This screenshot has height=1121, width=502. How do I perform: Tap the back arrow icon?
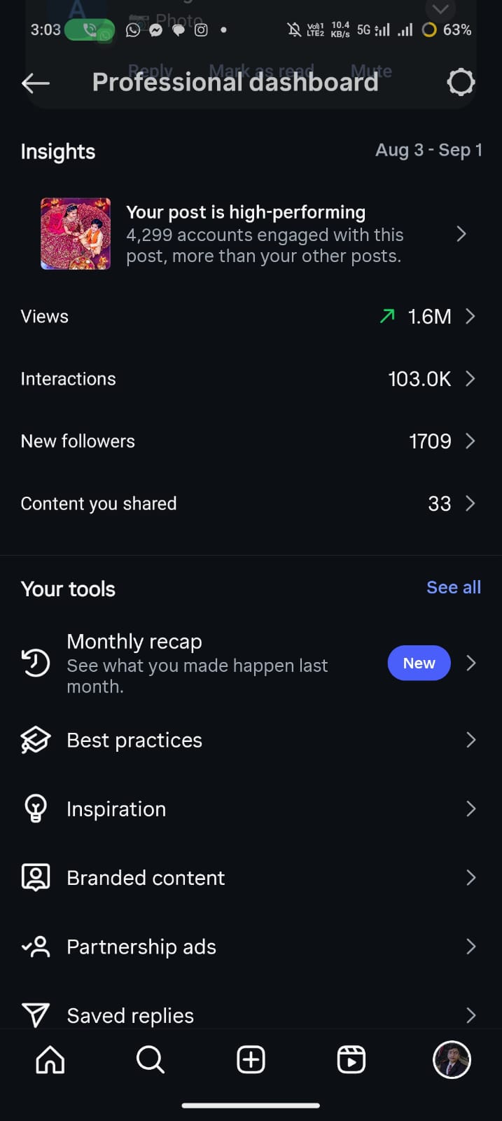(36, 83)
